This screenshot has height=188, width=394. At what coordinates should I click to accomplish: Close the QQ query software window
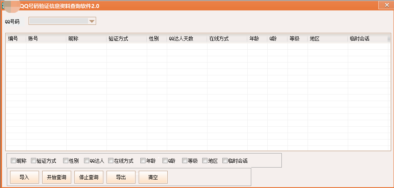(x=386, y=5)
